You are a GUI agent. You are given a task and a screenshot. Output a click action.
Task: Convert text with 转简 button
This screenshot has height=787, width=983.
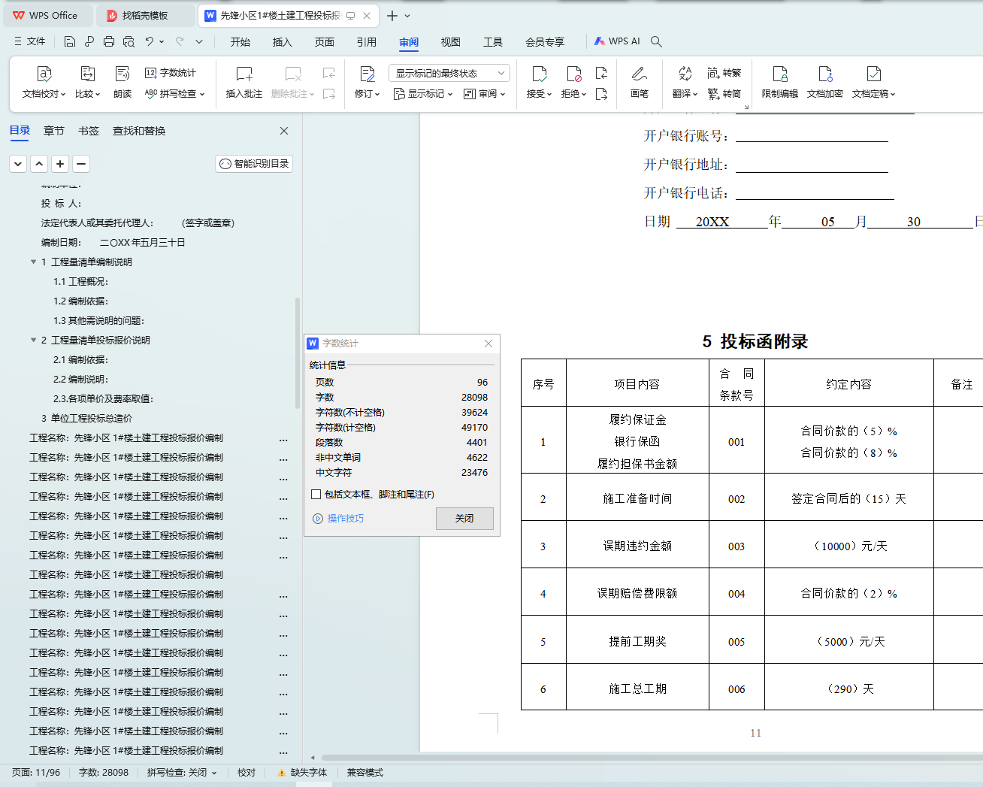tap(724, 94)
